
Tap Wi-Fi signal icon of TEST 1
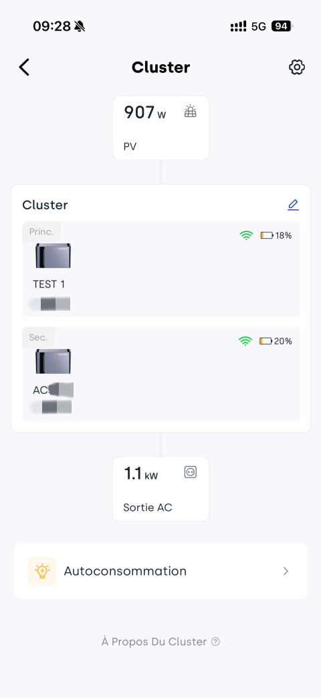246,235
